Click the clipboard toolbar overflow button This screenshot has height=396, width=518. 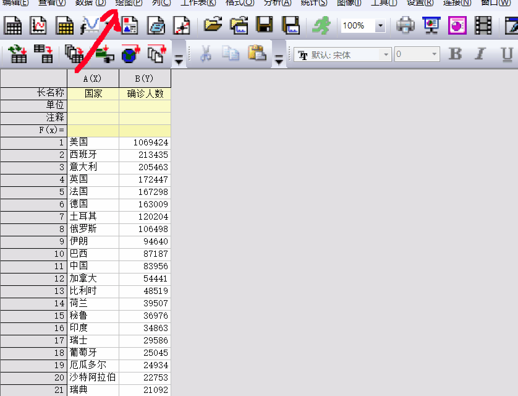(279, 57)
